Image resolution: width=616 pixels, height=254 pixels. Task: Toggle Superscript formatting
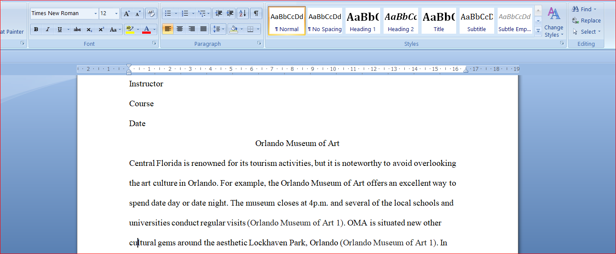click(x=101, y=29)
